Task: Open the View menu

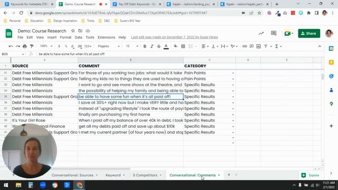Action: 40,37
